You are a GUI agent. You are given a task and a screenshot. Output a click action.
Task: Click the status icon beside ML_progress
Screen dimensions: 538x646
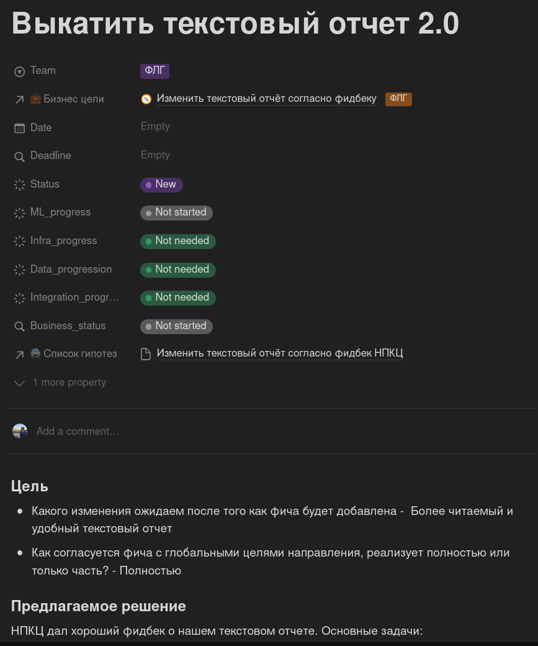pos(19,213)
